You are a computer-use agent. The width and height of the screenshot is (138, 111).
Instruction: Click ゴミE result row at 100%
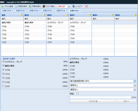[x=89, y=77]
